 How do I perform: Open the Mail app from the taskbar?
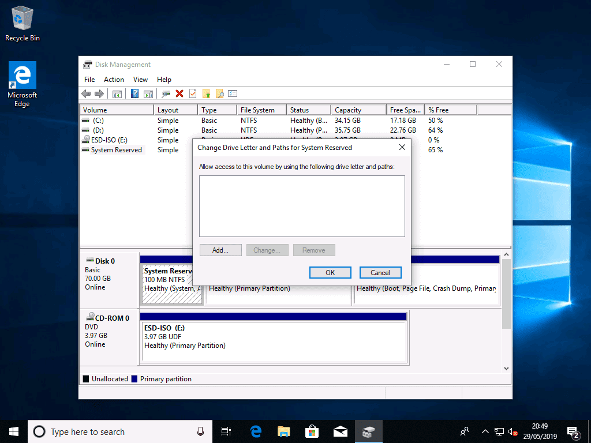pyautogui.click(x=341, y=431)
